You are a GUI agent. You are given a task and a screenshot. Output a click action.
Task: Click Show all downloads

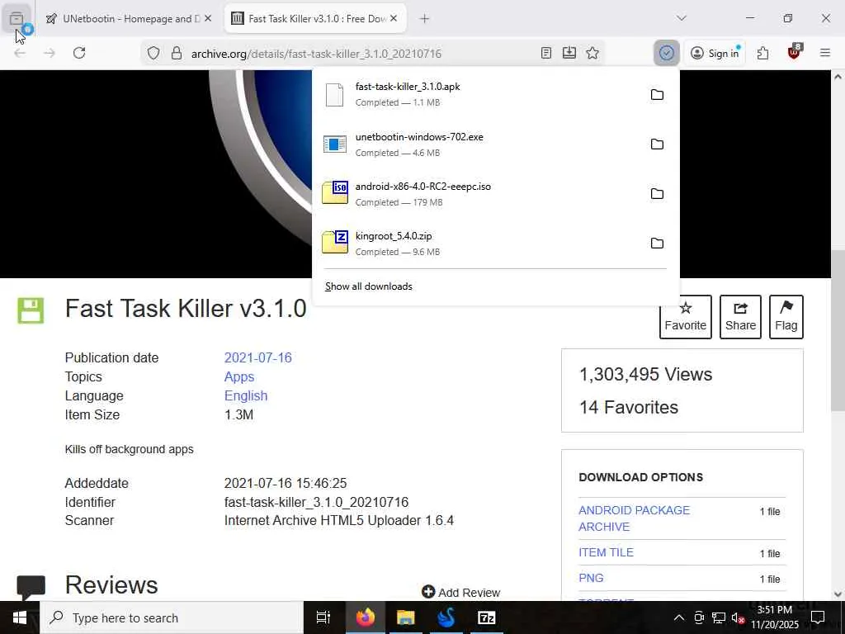[369, 286]
